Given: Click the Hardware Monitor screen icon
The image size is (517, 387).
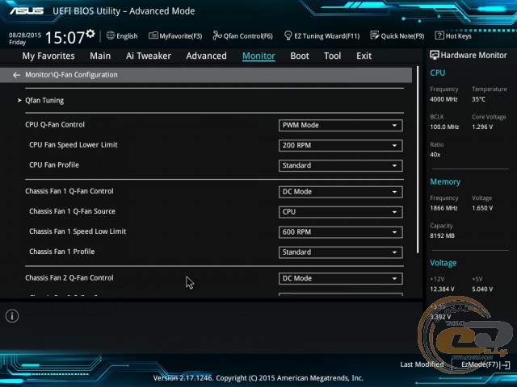Looking at the screenshot, I should tap(435, 55).
